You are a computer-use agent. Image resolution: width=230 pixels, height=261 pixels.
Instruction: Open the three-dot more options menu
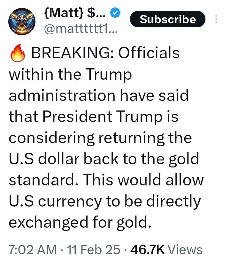216,19
